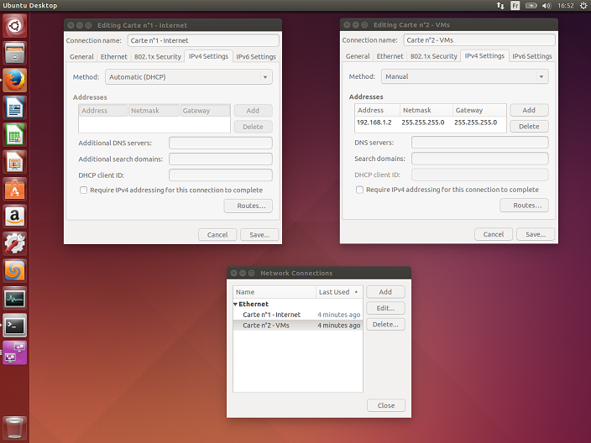Focus Additional search domains field
Image resolution: width=591 pixels, height=443 pixels.
(x=221, y=159)
